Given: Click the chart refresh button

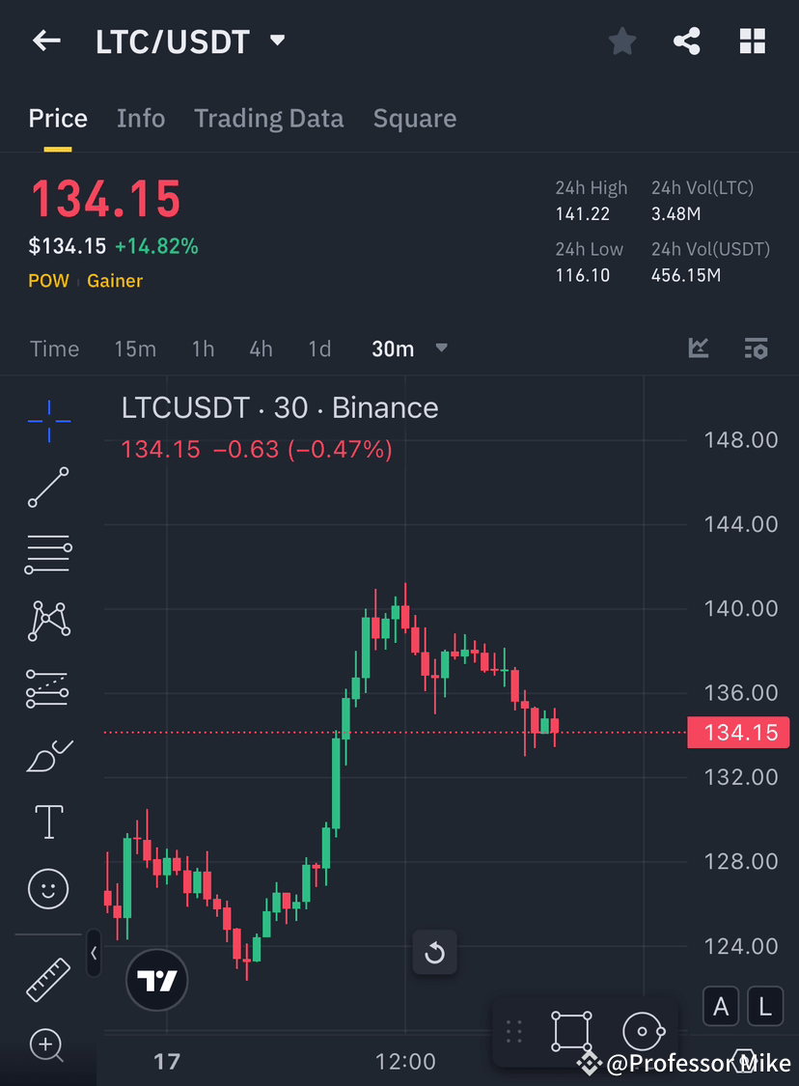Looking at the screenshot, I should 434,952.
